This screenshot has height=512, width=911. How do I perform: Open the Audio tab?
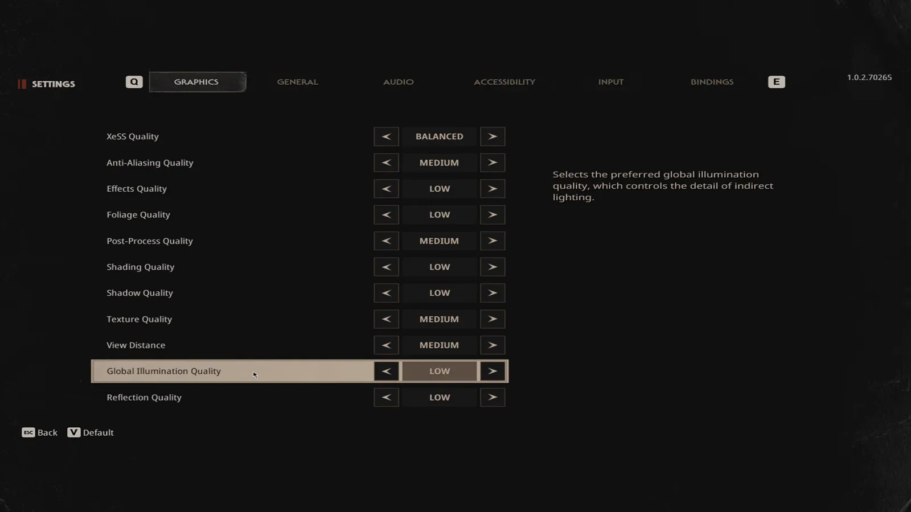[x=399, y=82]
